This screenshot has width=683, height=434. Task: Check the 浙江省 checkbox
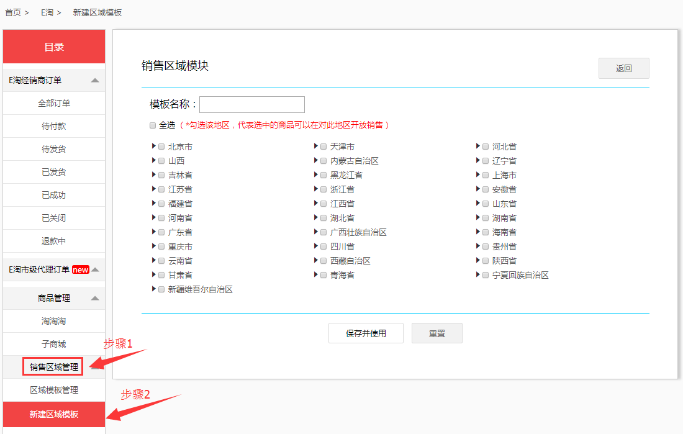[323, 189]
